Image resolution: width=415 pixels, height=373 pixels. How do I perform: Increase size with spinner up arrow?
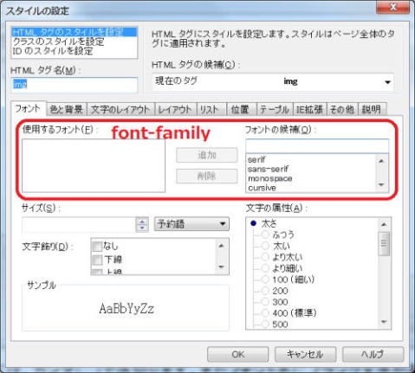coord(142,222)
